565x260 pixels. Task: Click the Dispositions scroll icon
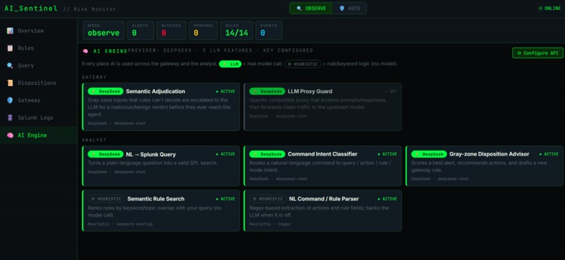pyautogui.click(x=10, y=83)
